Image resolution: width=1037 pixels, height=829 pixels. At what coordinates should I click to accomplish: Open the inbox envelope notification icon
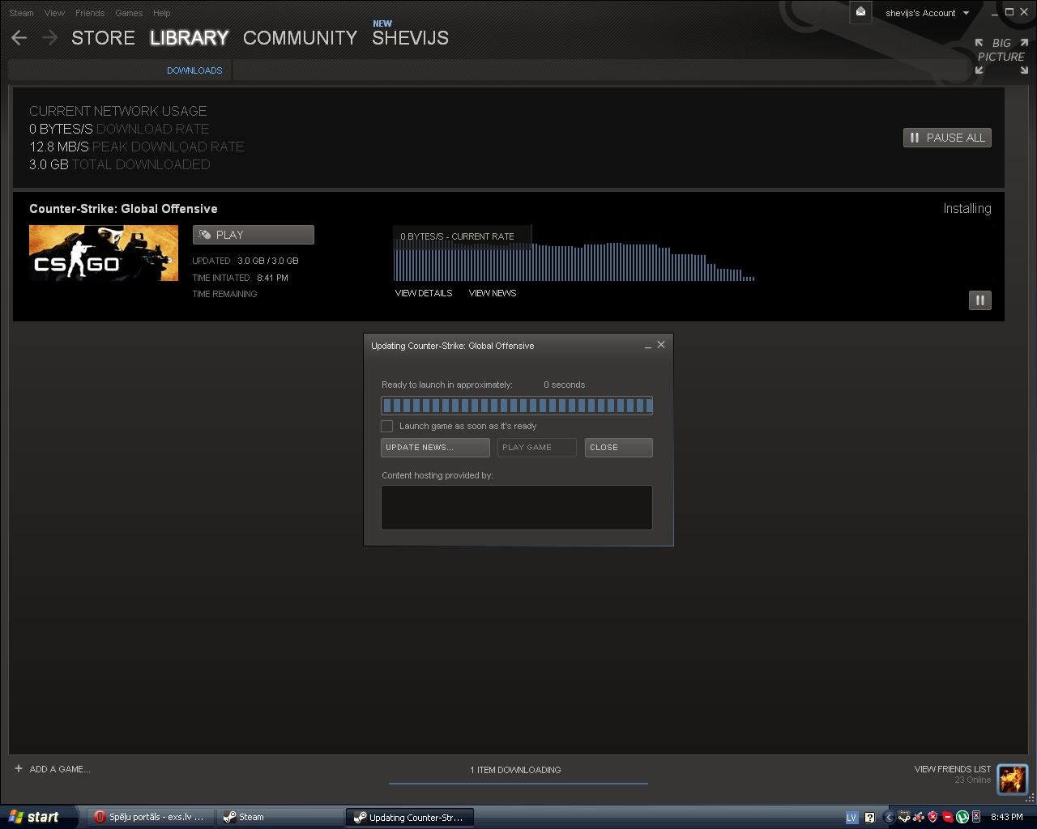(x=860, y=12)
